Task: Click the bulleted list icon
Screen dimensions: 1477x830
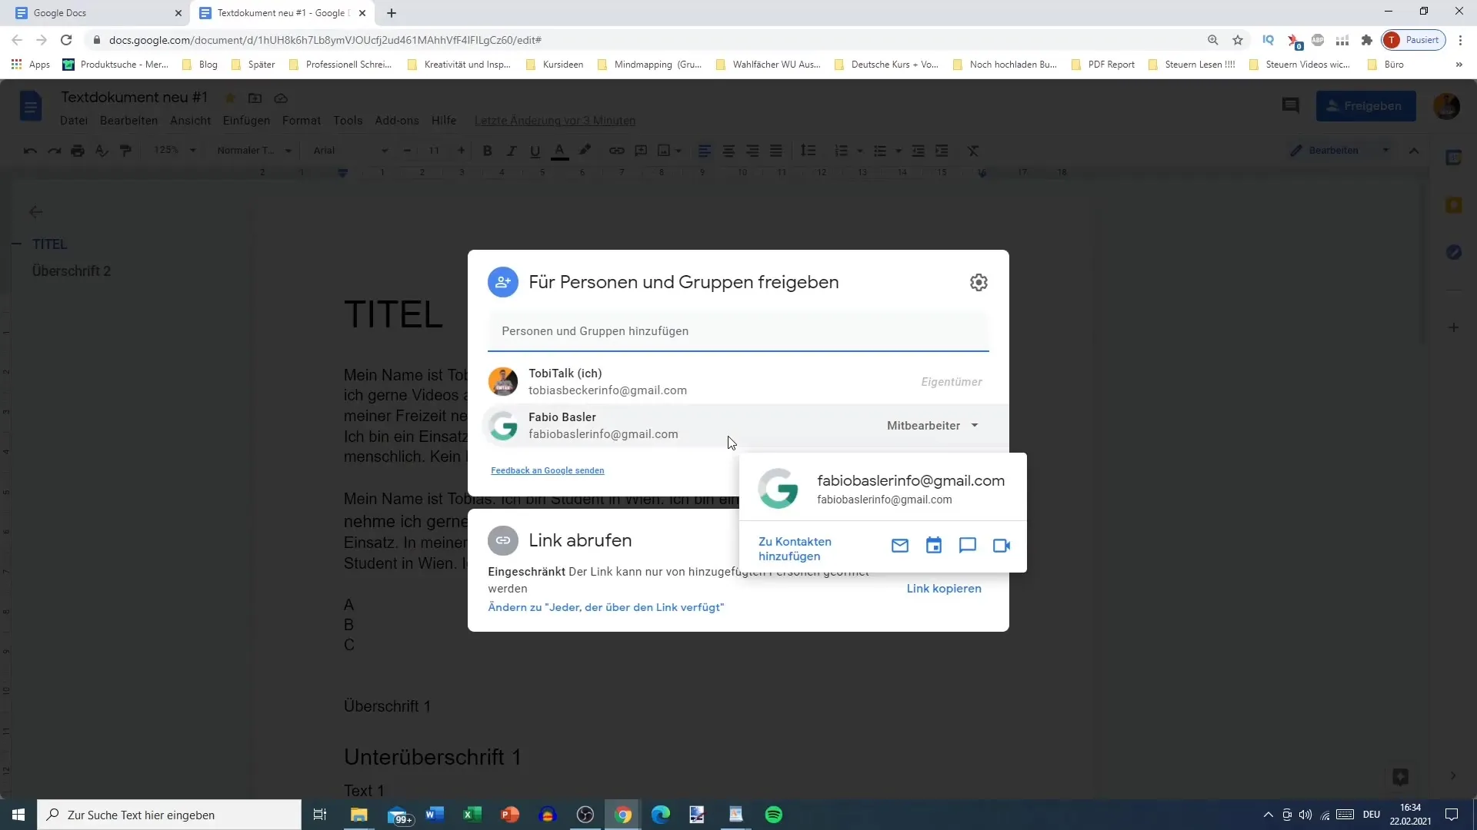Action: point(876,150)
